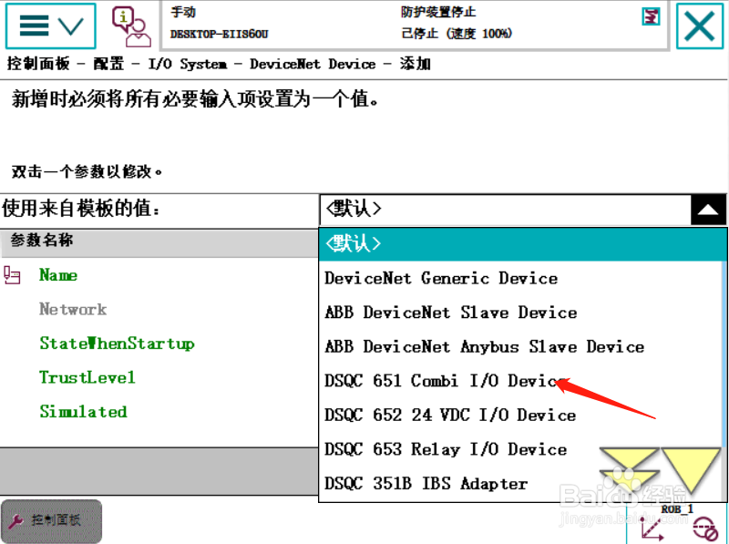Image resolution: width=729 pixels, height=544 pixels.
Task: Select the highlighted <默认> option
Action: click(522, 244)
